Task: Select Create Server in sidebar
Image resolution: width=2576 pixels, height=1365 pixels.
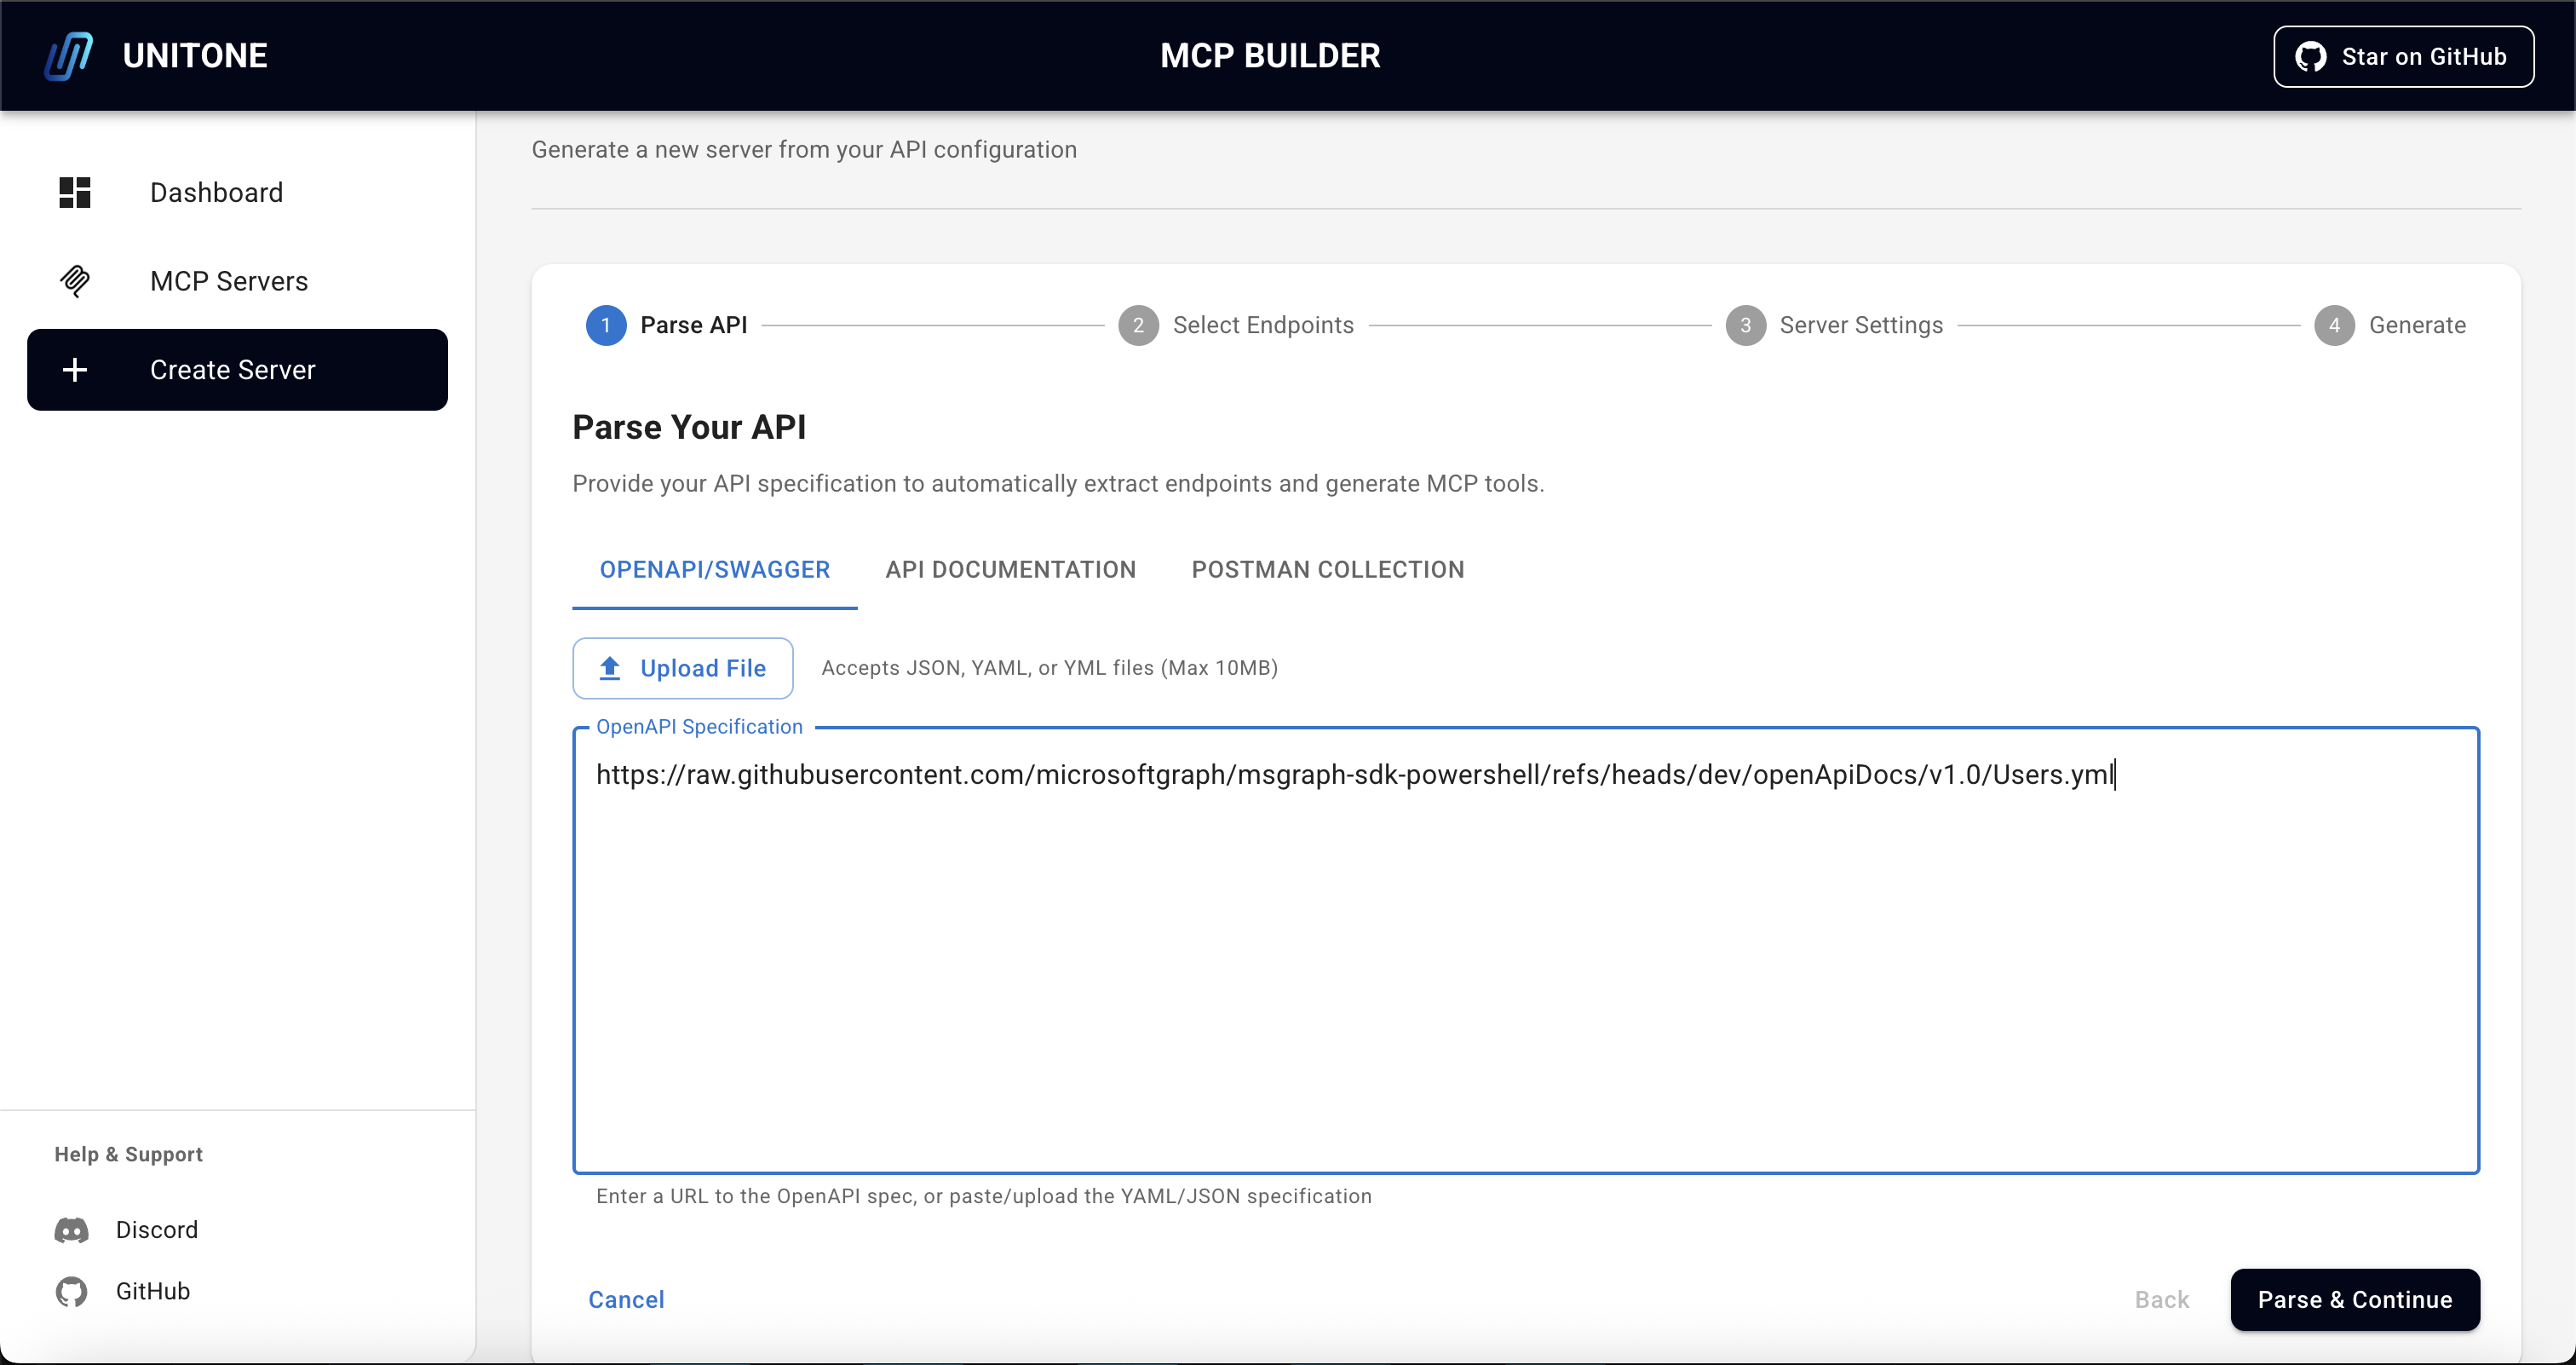Action: pos(238,370)
